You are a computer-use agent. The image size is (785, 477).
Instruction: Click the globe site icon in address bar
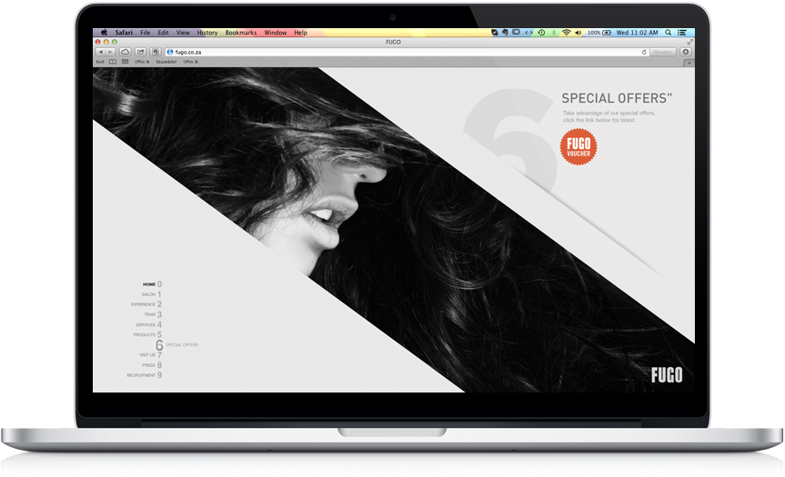point(170,52)
